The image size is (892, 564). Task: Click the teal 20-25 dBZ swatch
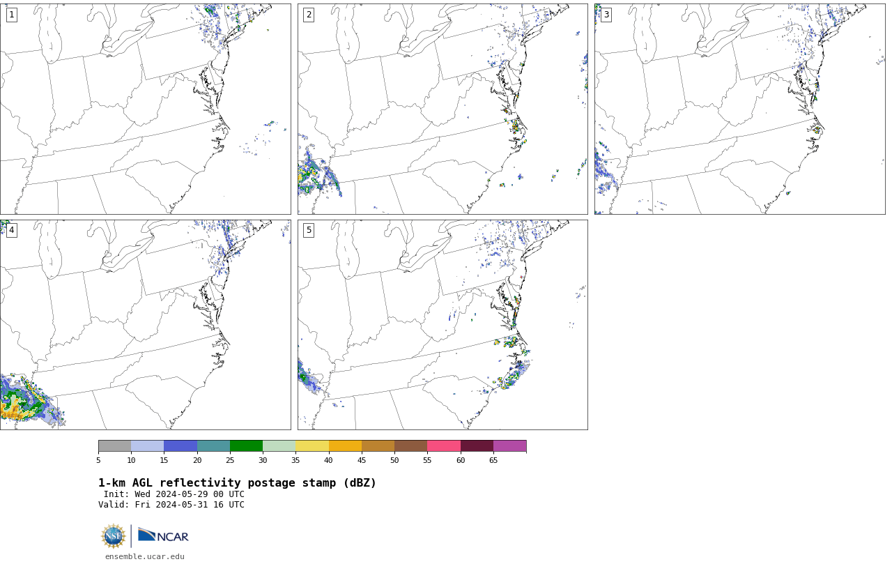213,446
